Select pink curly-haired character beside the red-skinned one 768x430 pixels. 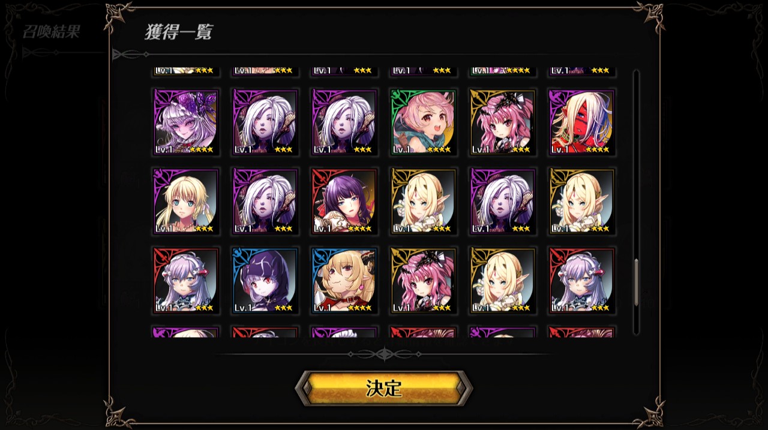503,122
